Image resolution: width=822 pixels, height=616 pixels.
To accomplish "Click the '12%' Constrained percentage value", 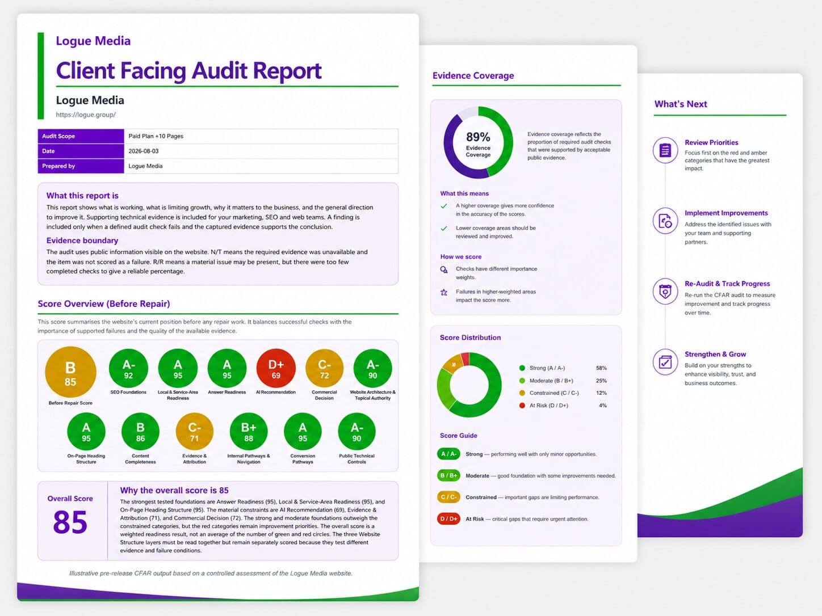I will tap(601, 393).
